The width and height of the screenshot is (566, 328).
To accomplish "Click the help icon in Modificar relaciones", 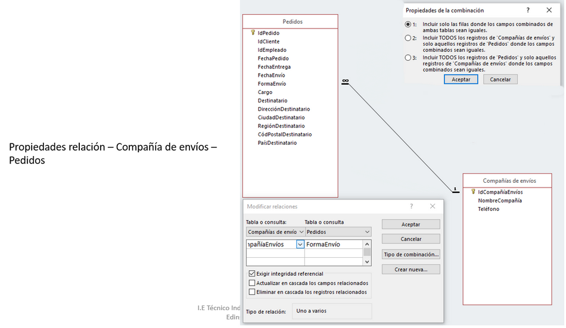I will coord(411,207).
